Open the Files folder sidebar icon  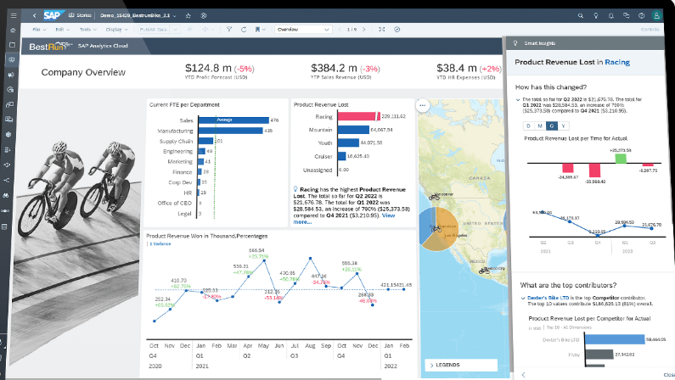pos(13,45)
